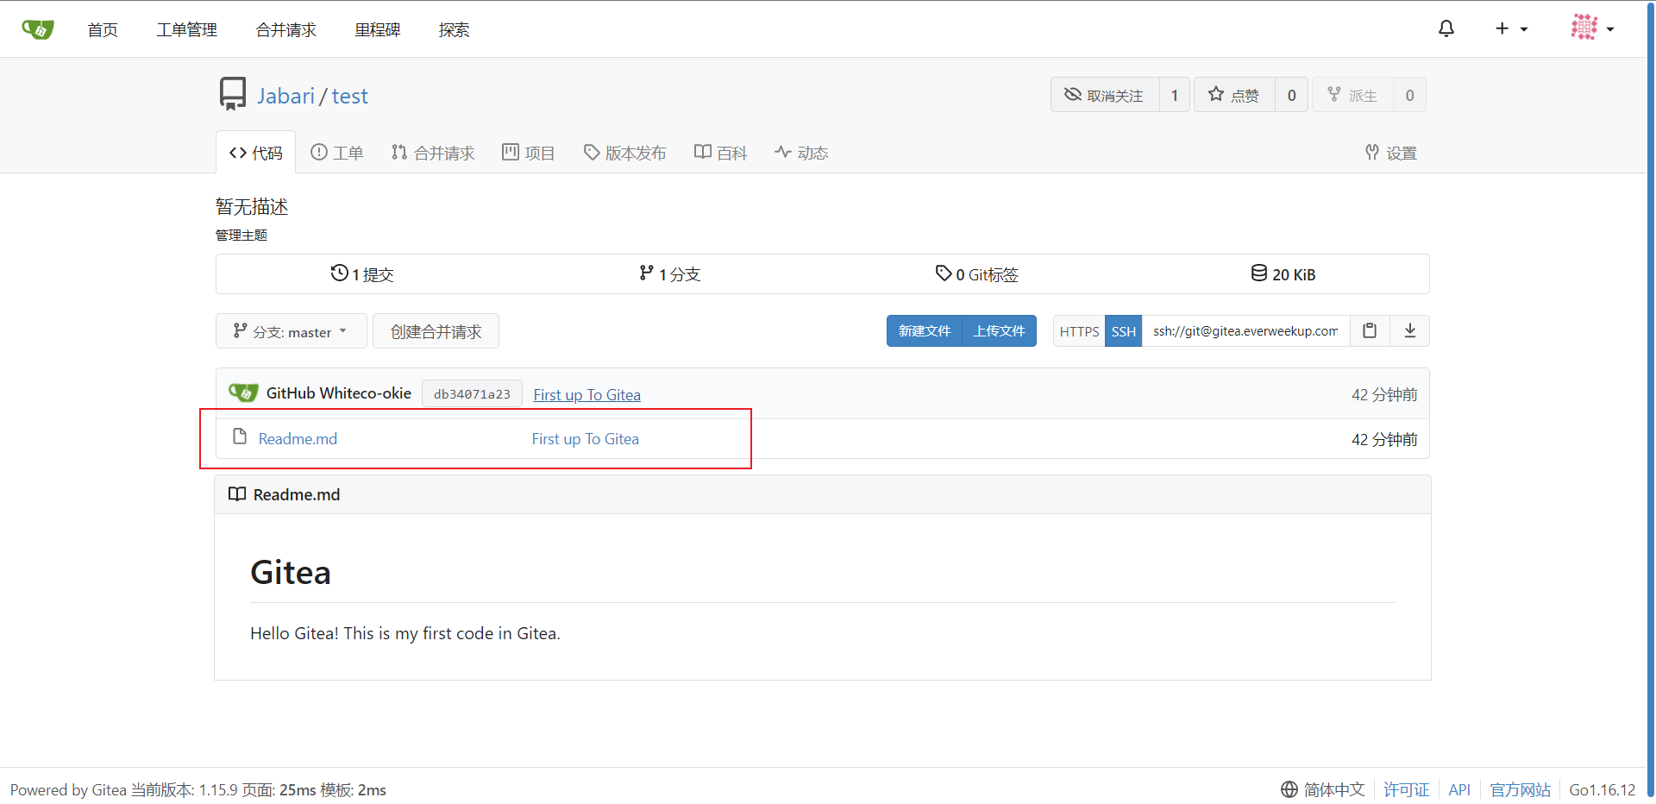Click the 派生 fork button

pyautogui.click(x=1352, y=95)
